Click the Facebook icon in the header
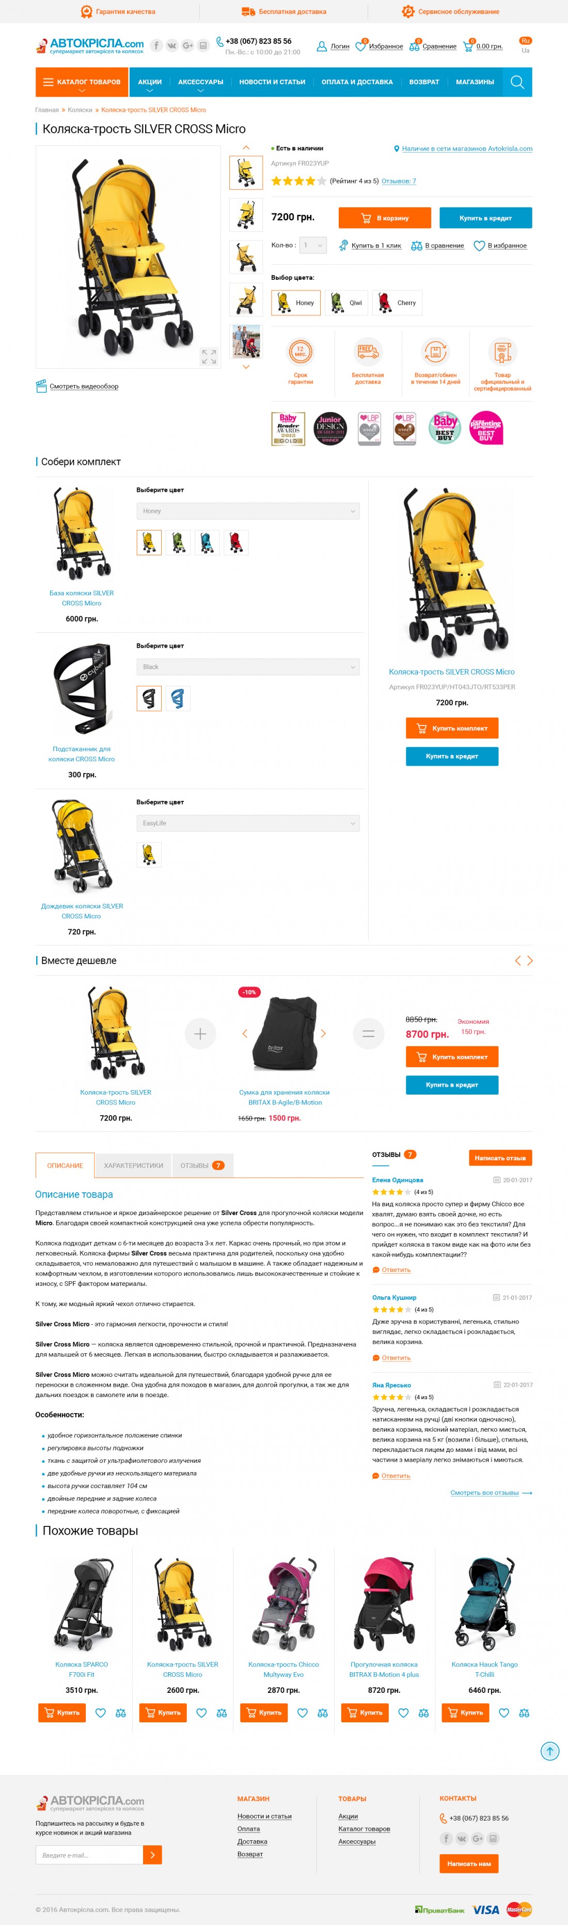Screen dimensions: 568x1925 (156, 46)
